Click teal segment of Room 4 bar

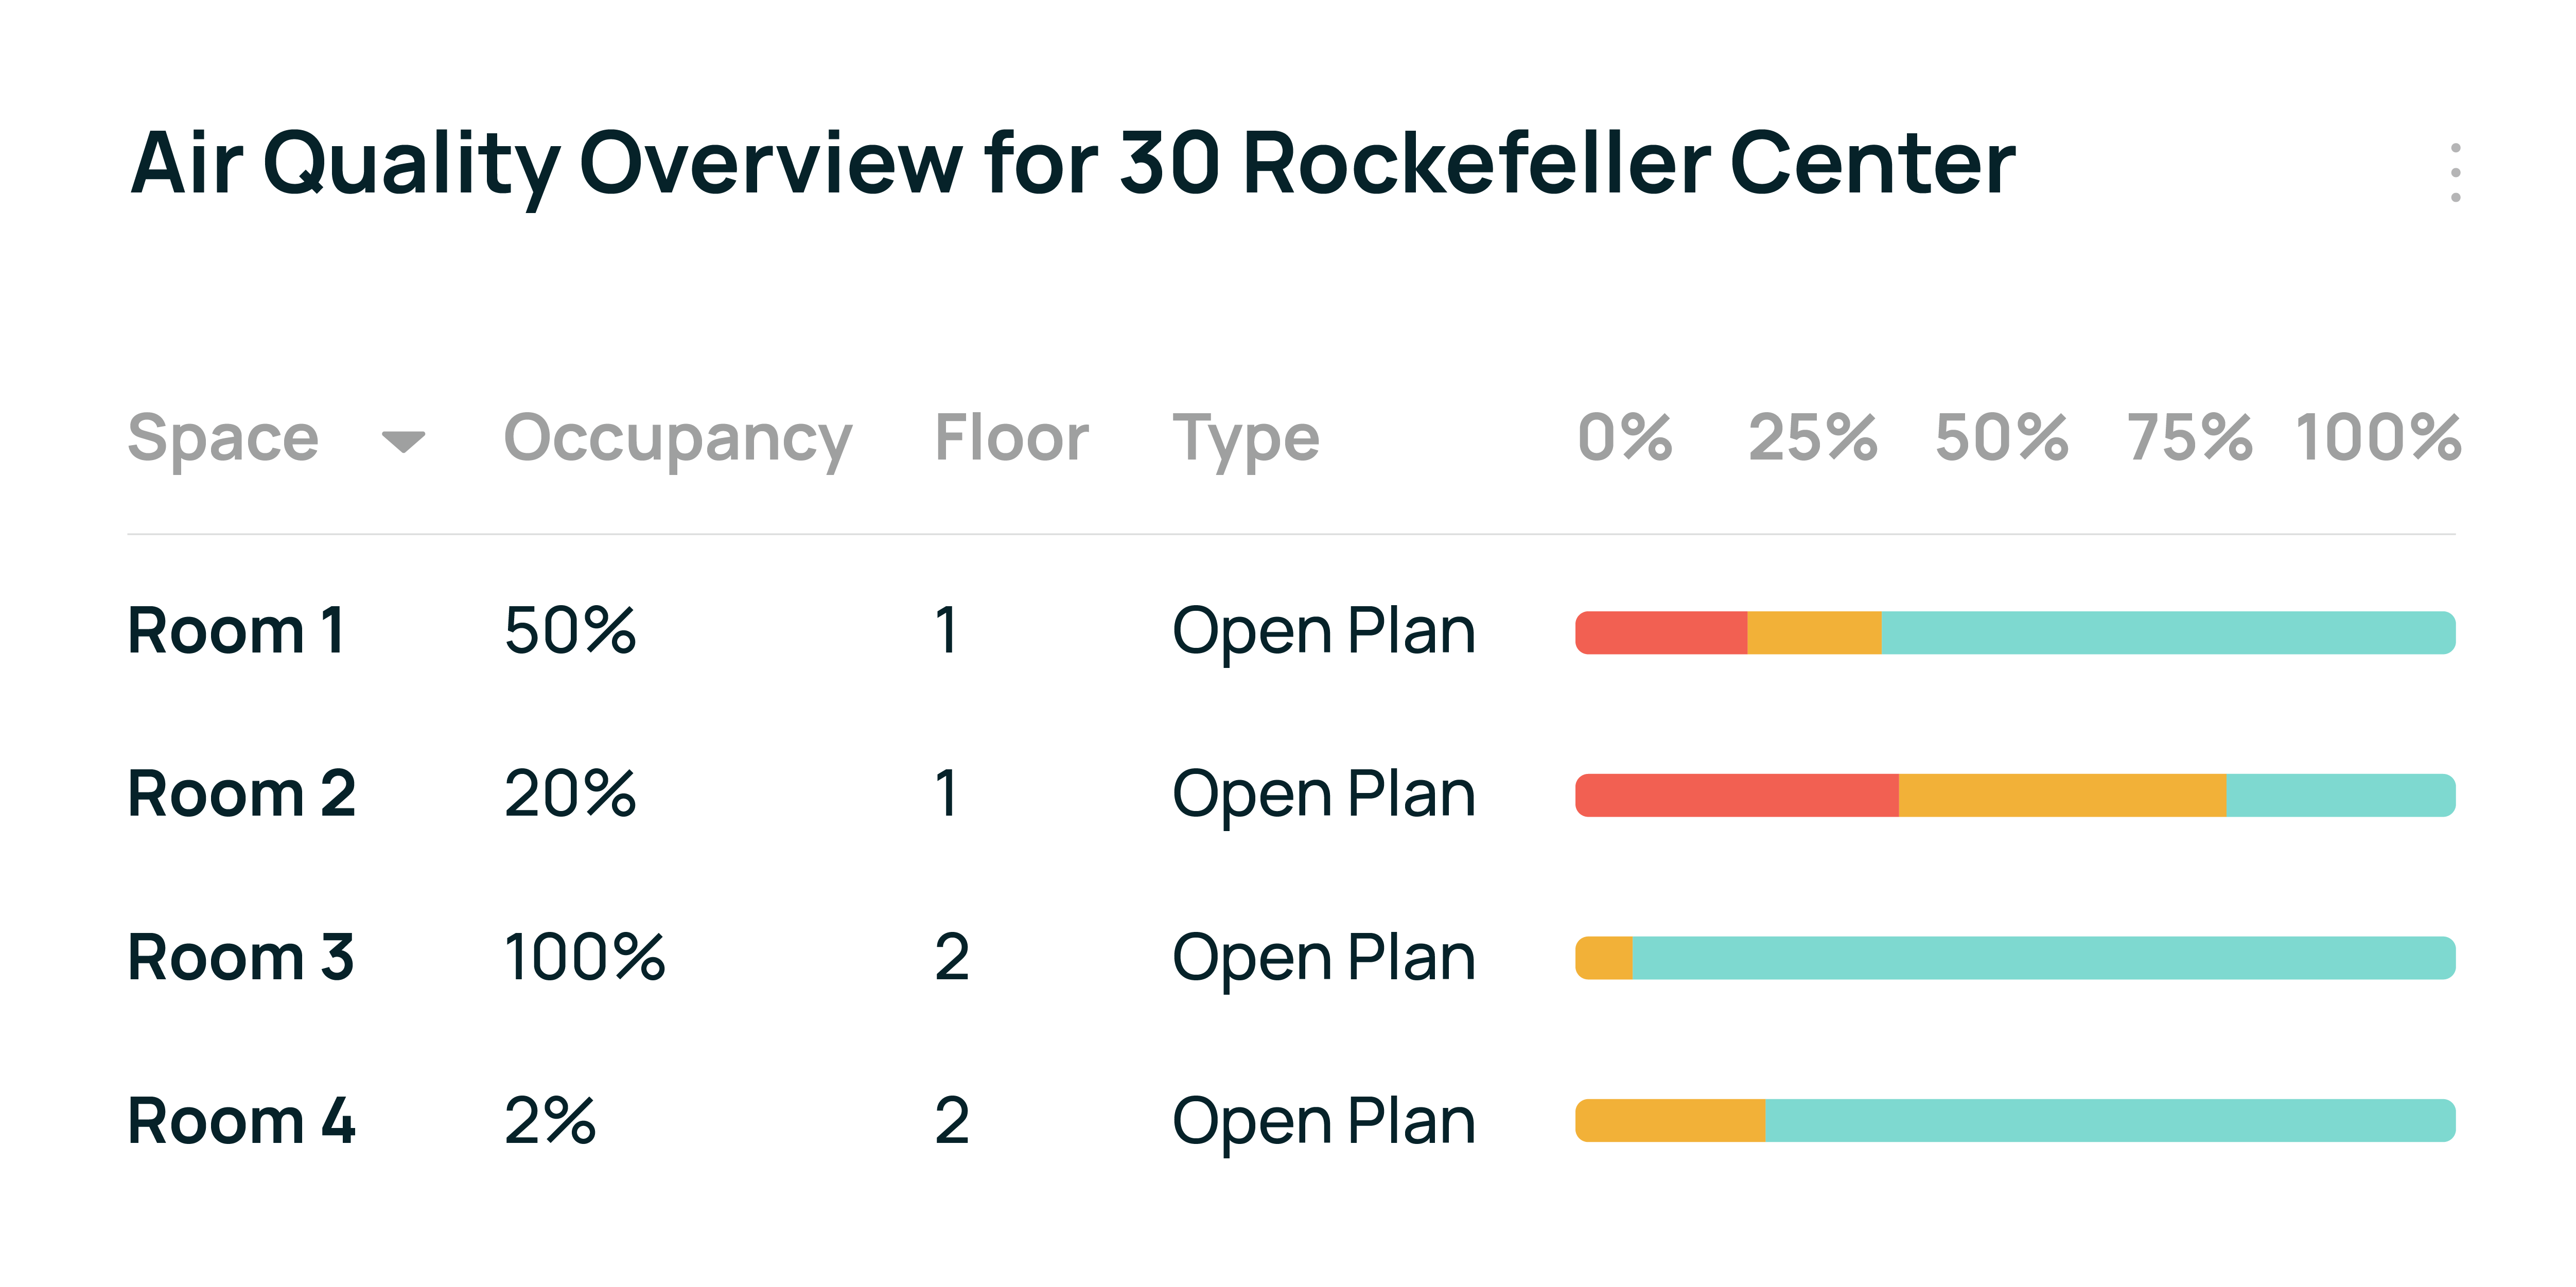tap(2109, 1121)
